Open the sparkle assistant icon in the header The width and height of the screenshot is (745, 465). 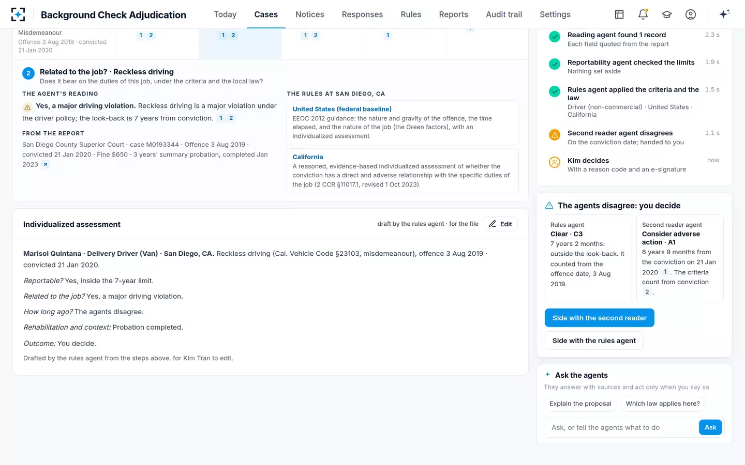click(724, 14)
